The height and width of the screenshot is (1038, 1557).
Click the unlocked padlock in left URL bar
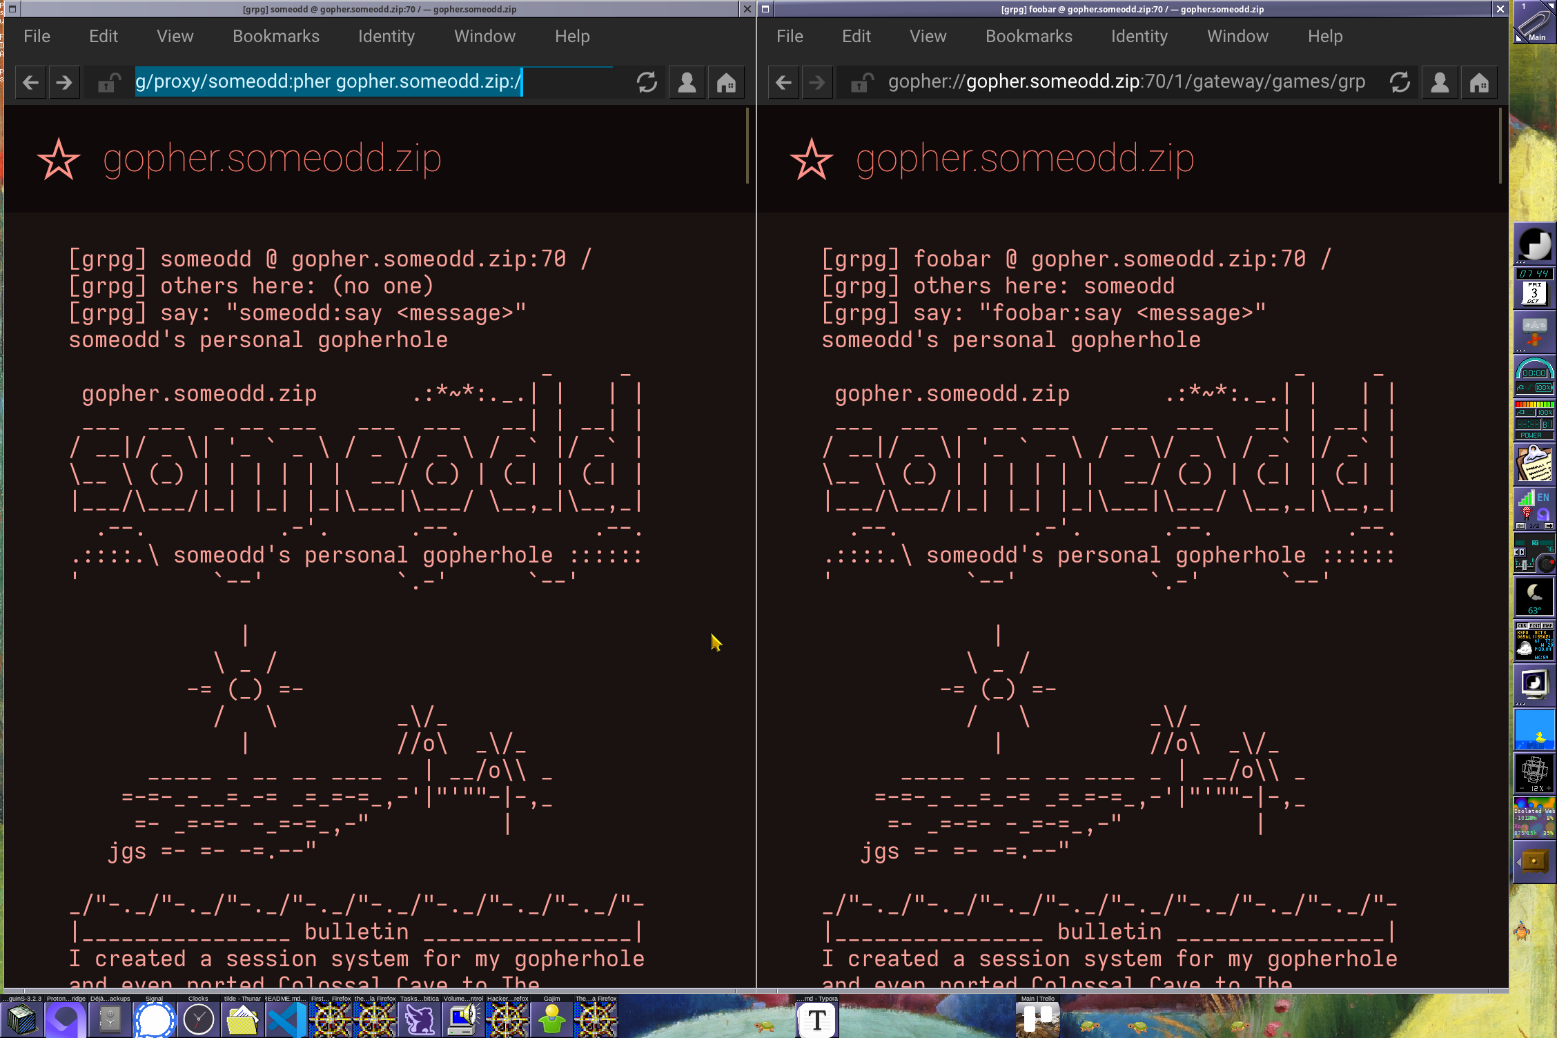click(x=108, y=83)
